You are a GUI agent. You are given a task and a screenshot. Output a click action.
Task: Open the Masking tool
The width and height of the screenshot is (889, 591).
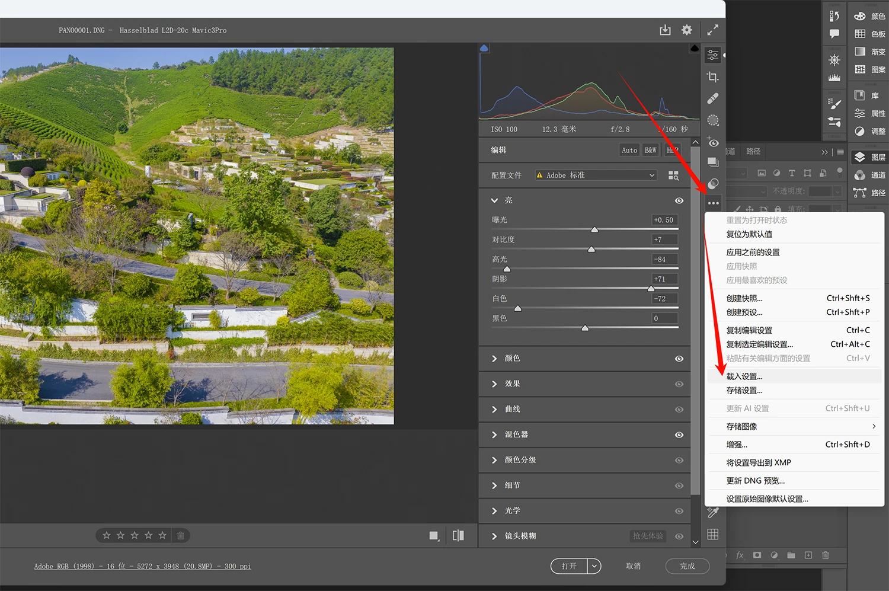pyautogui.click(x=713, y=120)
